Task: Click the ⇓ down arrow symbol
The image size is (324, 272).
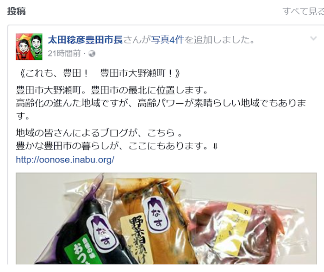Action: [215, 147]
